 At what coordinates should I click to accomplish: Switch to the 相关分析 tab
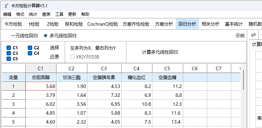[211, 24]
